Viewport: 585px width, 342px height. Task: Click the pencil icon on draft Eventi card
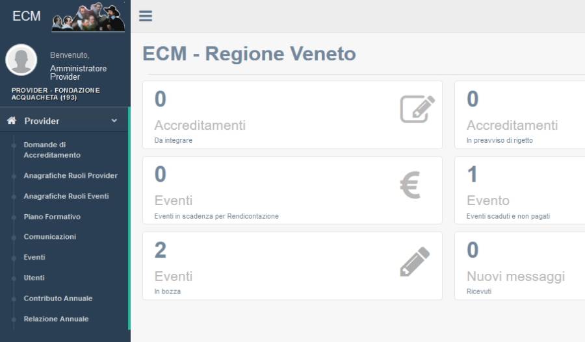coord(415,261)
